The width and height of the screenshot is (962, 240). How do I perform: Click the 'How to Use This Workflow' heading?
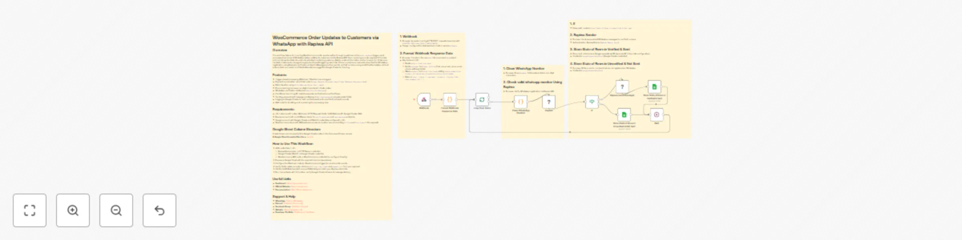293,144
